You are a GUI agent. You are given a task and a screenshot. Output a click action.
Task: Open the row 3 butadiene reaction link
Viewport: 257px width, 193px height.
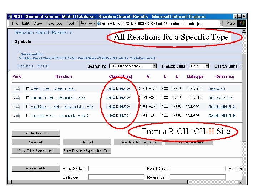62,107
